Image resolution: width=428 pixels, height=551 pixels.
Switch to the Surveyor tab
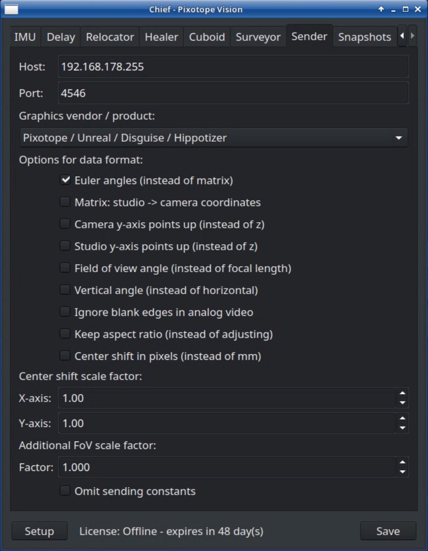258,37
